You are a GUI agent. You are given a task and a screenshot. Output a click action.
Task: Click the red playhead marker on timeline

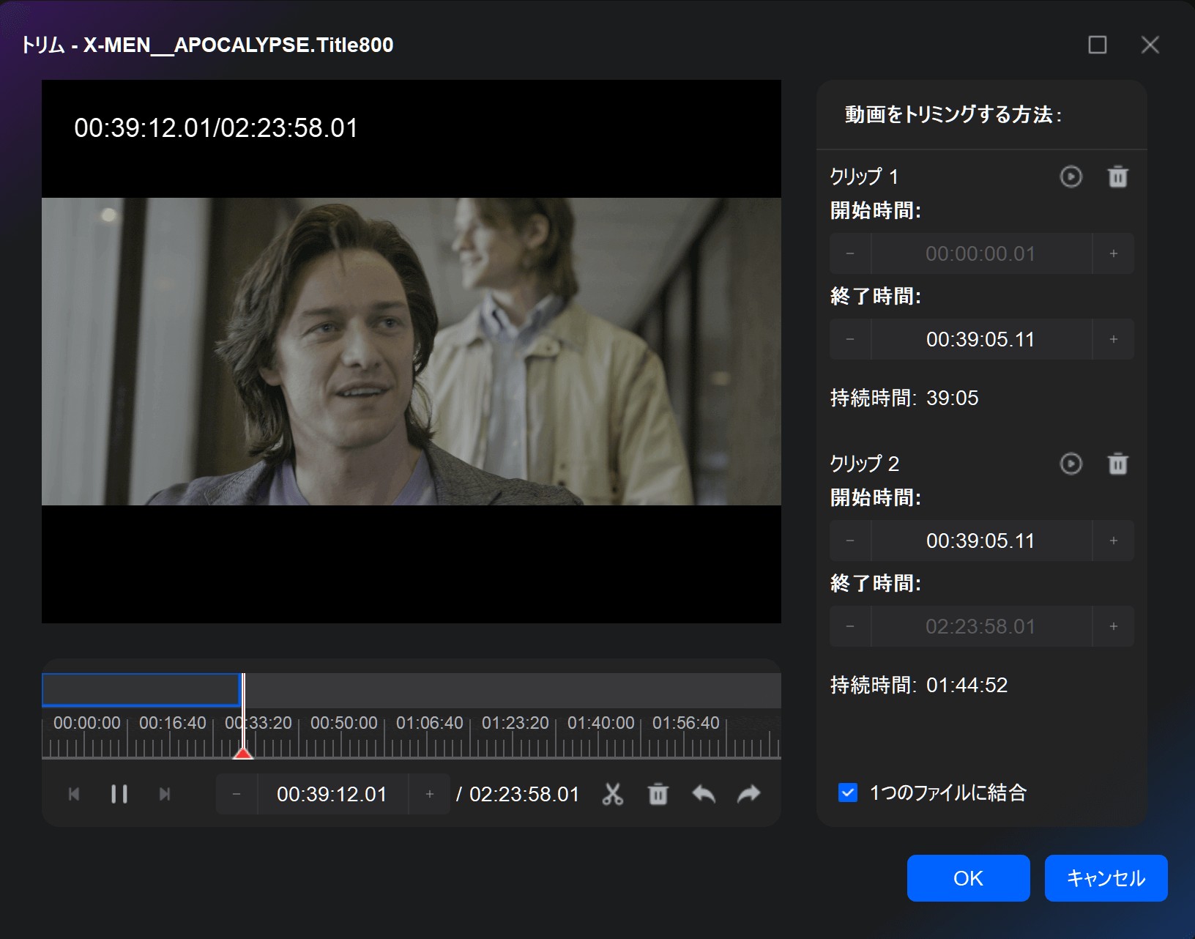click(242, 752)
